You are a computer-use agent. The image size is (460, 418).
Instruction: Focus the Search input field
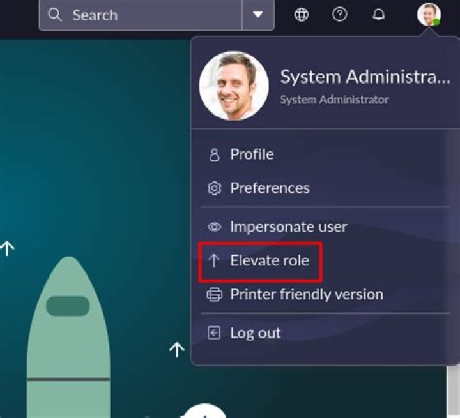point(141,15)
